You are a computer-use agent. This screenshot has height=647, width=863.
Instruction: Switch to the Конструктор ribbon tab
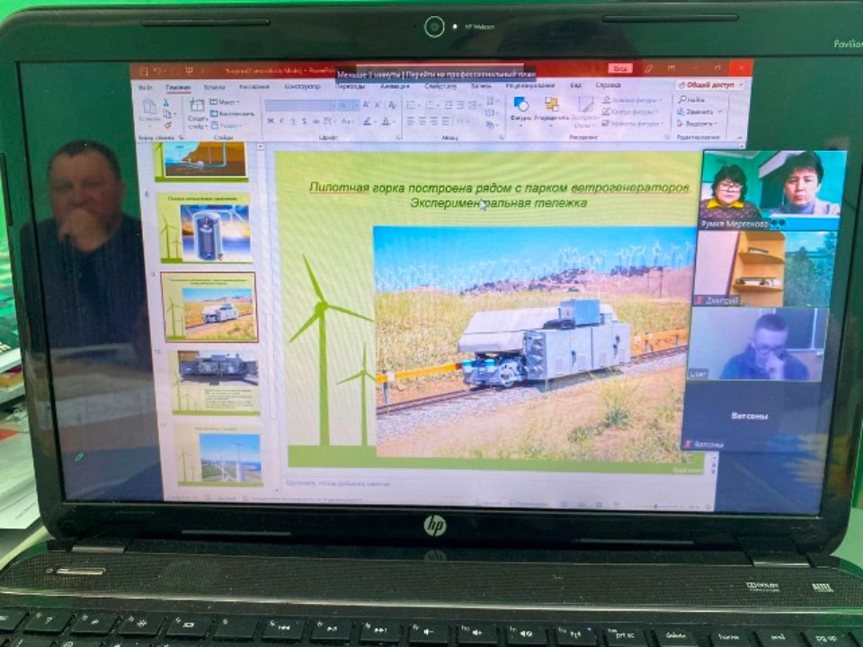pyautogui.click(x=303, y=86)
